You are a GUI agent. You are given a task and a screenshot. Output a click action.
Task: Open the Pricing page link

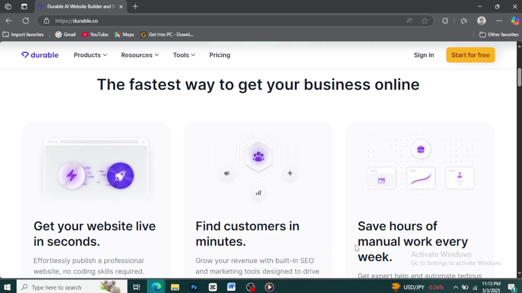(220, 55)
